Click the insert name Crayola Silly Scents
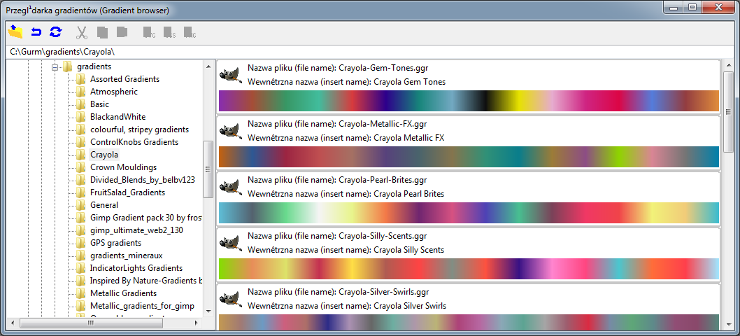 pos(408,250)
